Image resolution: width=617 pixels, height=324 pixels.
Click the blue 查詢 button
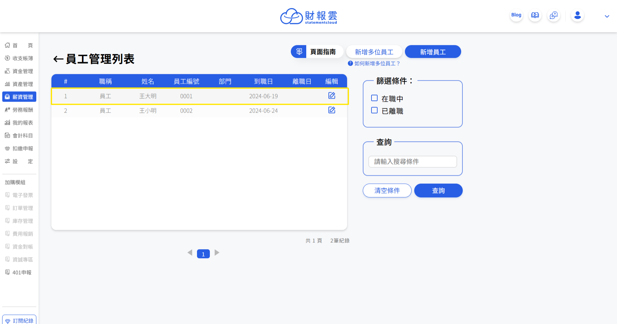[438, 190]
